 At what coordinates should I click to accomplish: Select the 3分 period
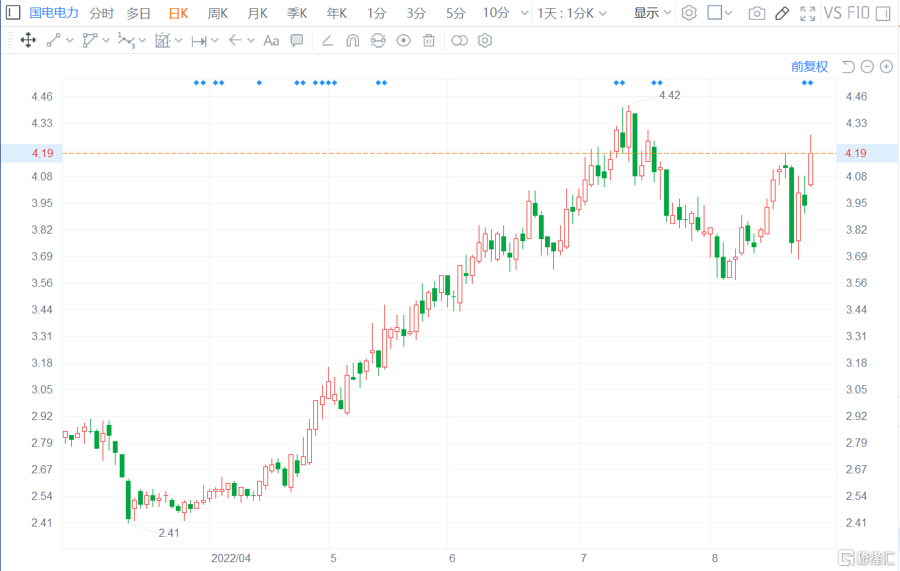[416, 13]
